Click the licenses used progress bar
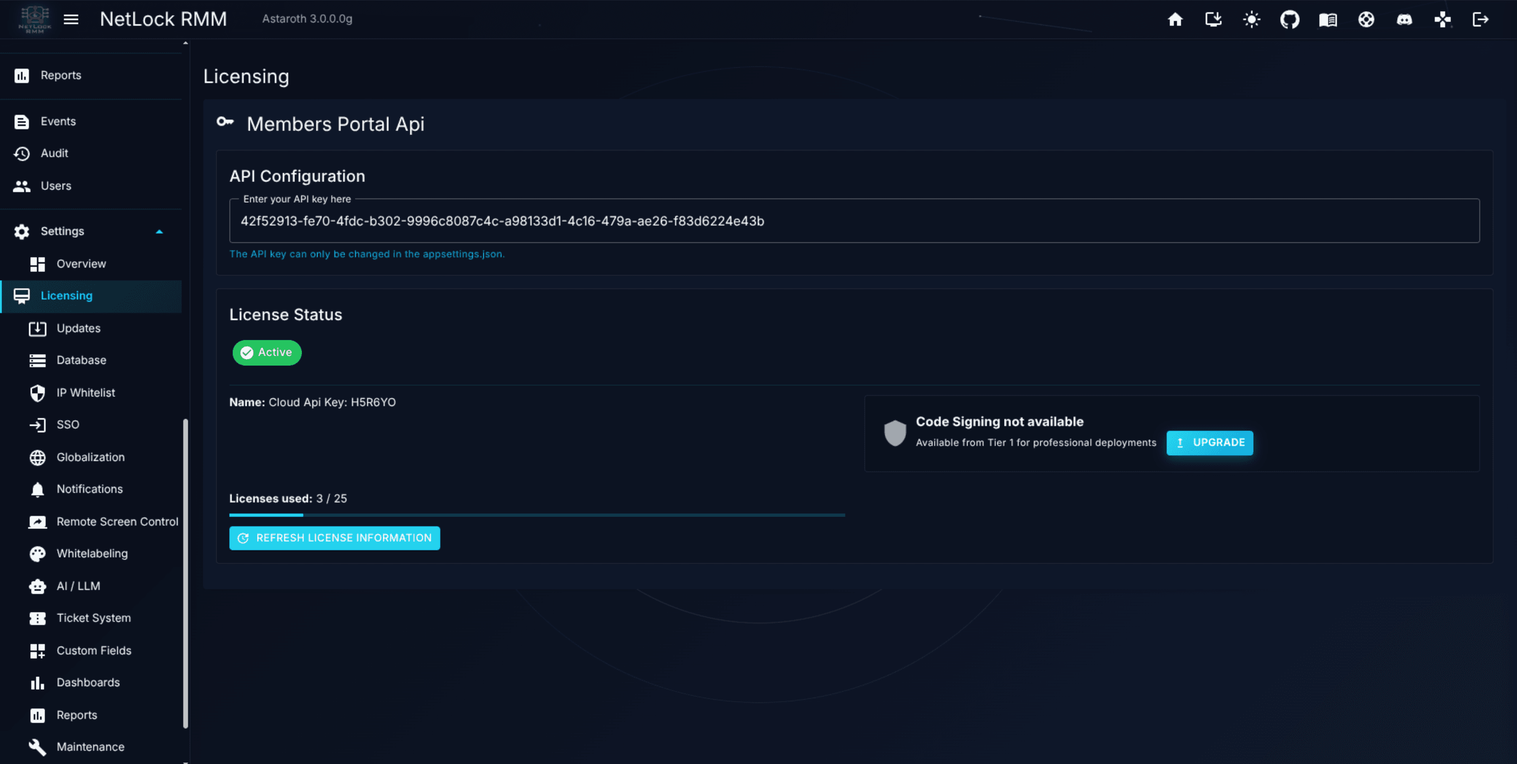The image size is (1517, 764). 537,515
